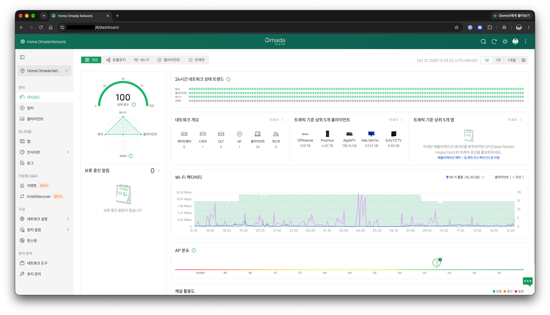Select 1일 time range
The width and height of the screenshot is (550, 315).
[x=487, y=60]
